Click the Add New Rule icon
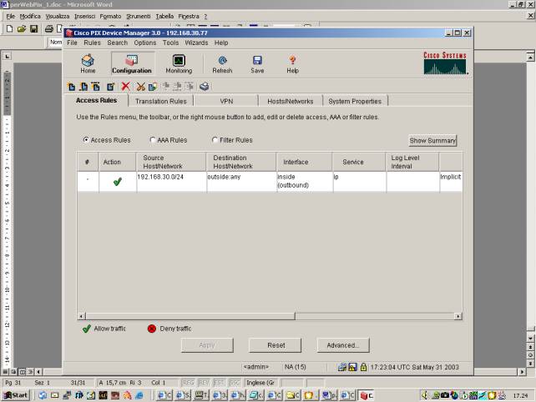The height and width of the screenshot is (402, 536). [72, 87]
